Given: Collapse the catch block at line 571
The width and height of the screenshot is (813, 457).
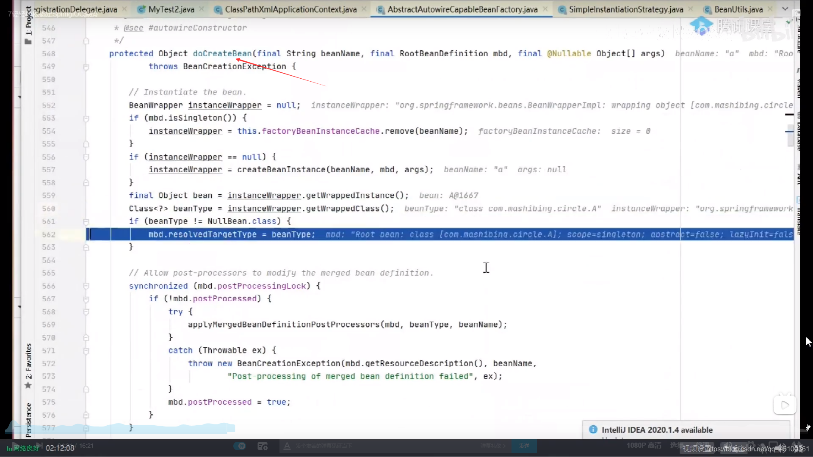Looking at the screenshot, I should pos(86,351).
